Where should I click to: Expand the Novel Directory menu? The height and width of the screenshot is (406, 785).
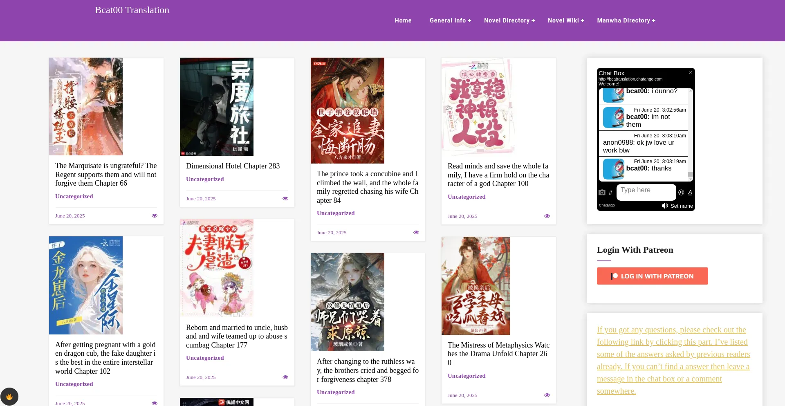tap(509, 20)
